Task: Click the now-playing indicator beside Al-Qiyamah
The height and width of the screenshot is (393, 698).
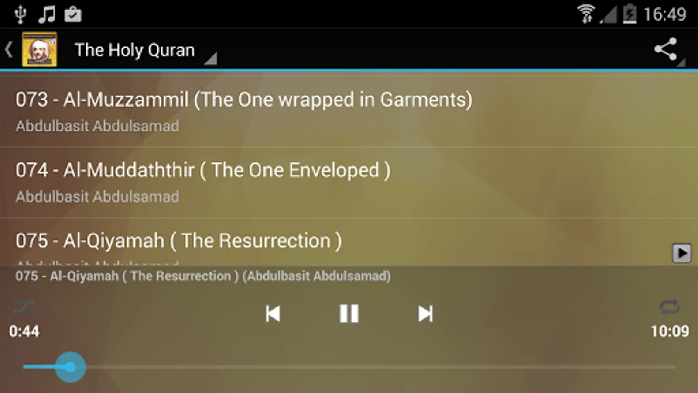Action: (x=681, y=253)
